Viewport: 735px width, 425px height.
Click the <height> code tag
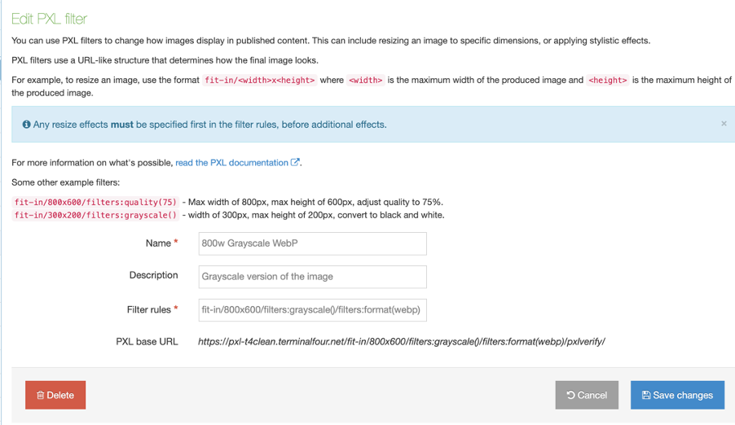coord(608,81)
